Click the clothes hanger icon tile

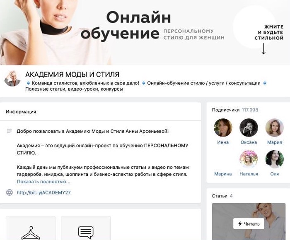pos(31,228)
